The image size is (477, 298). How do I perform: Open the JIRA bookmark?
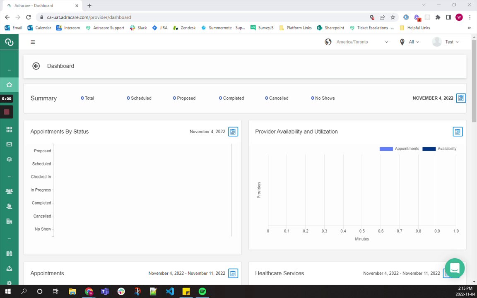pos(160,28)
